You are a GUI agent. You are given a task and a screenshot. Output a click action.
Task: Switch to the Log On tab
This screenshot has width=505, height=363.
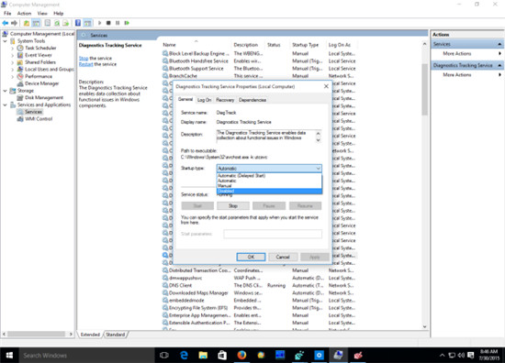click(204, 100)
